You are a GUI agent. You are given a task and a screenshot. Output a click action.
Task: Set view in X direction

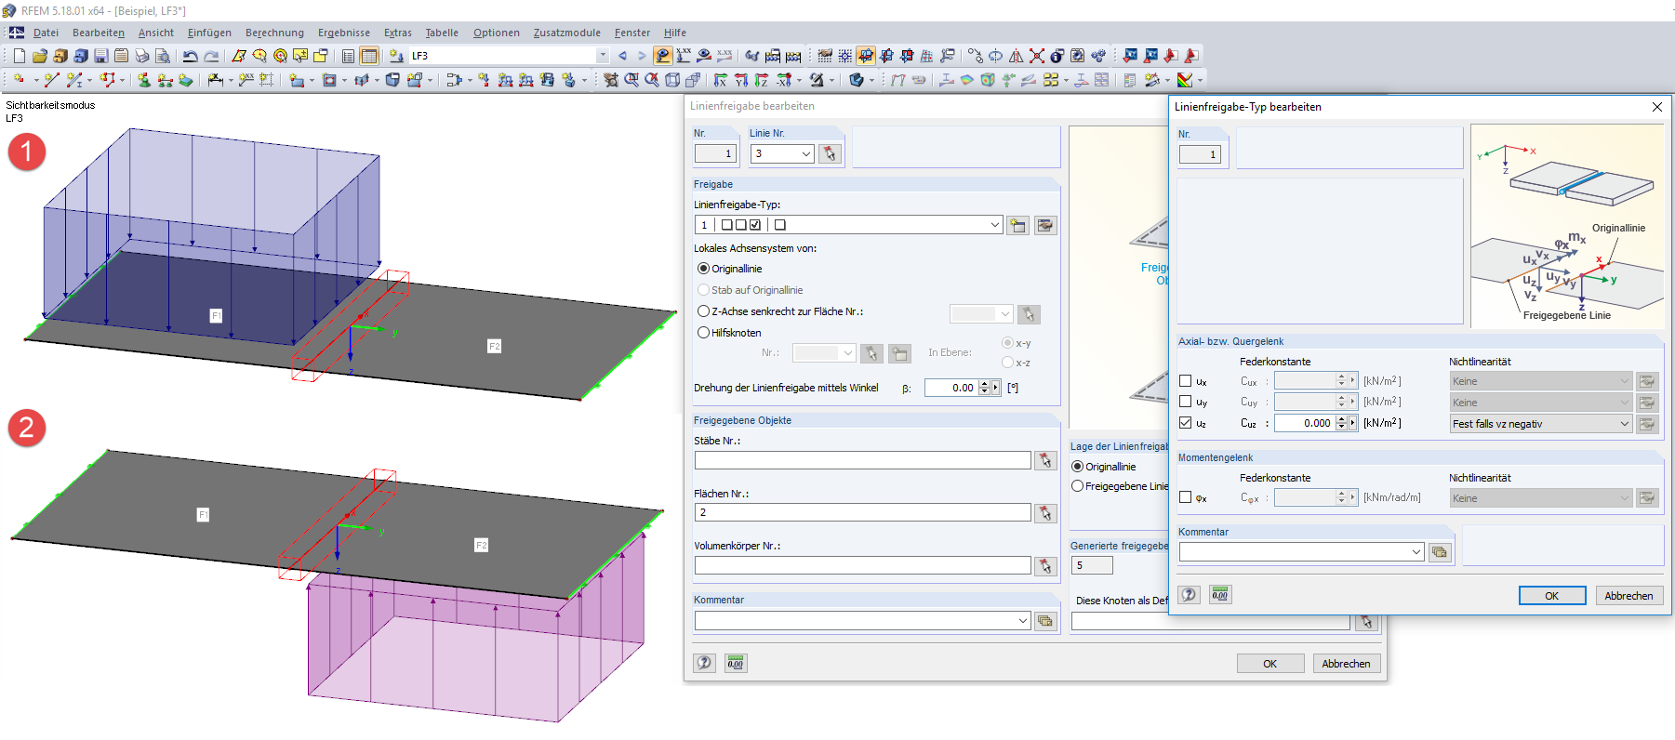tap(721, 80)
